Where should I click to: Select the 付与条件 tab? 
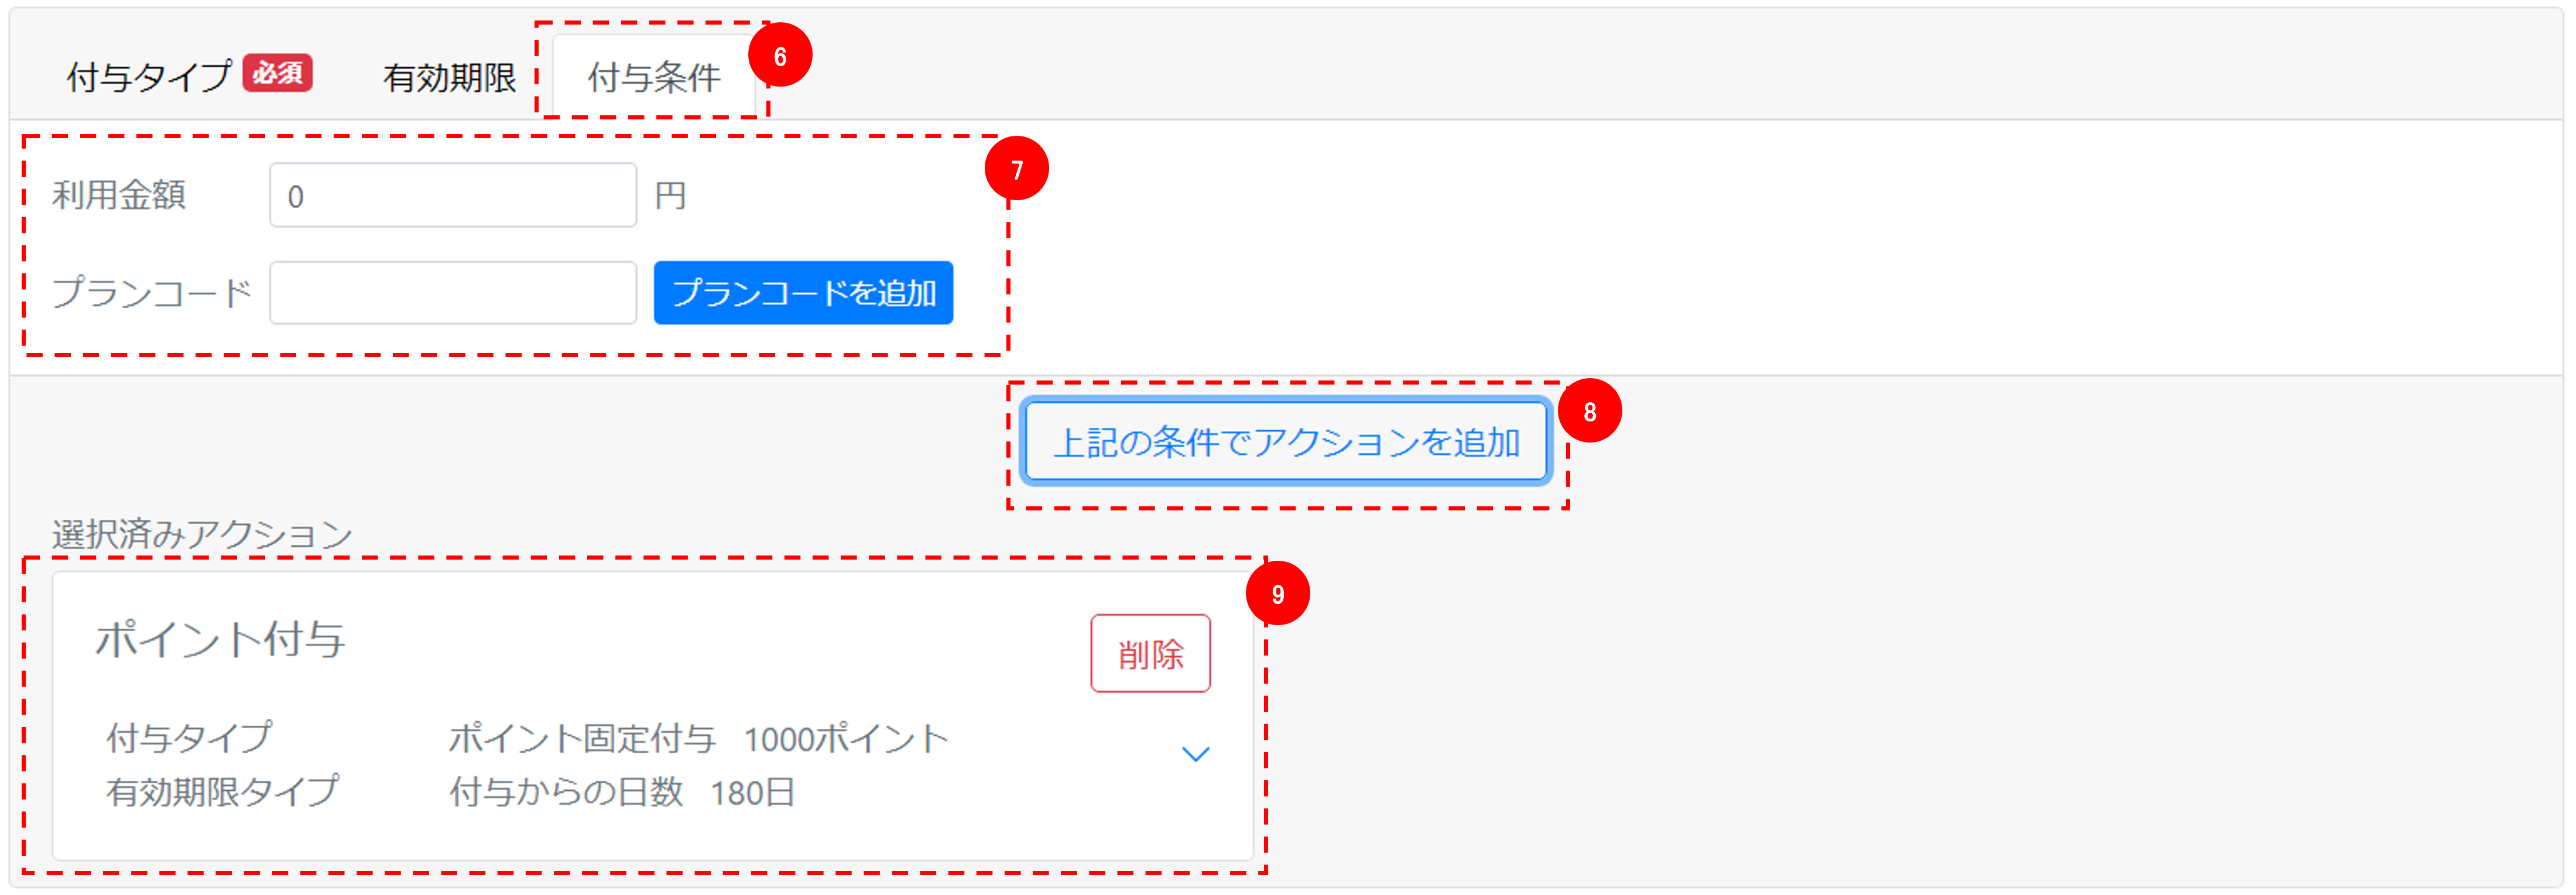pyautogui.click(x=654, y=77)
